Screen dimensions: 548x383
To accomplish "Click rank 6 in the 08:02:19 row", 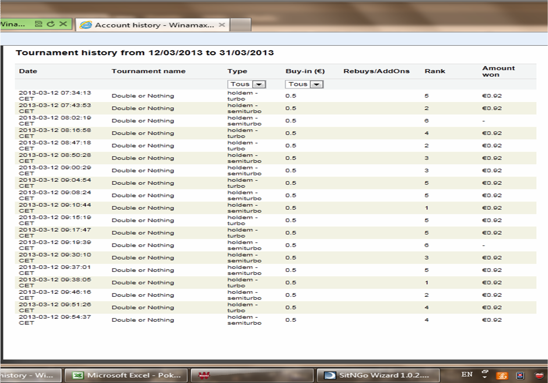I will pos(426,121).
